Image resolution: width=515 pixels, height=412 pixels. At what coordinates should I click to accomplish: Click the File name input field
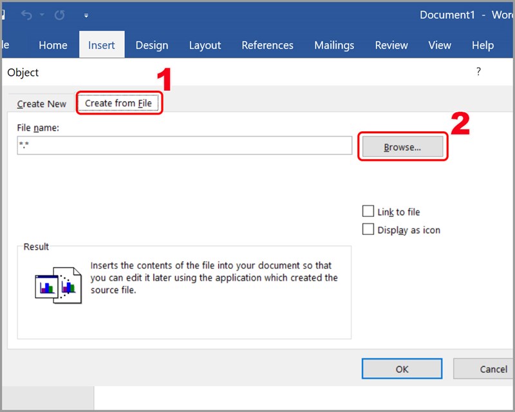point(184,145)
